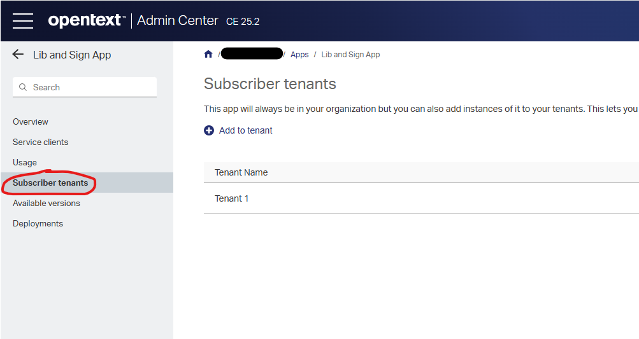This screenshot has width=639, height=339.
Task: Click the Lib and Sign App breadcrumb
Action: (350, 55)
